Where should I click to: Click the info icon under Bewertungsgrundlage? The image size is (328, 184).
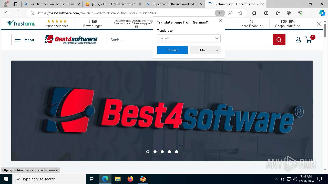click(x=136, y=27)
